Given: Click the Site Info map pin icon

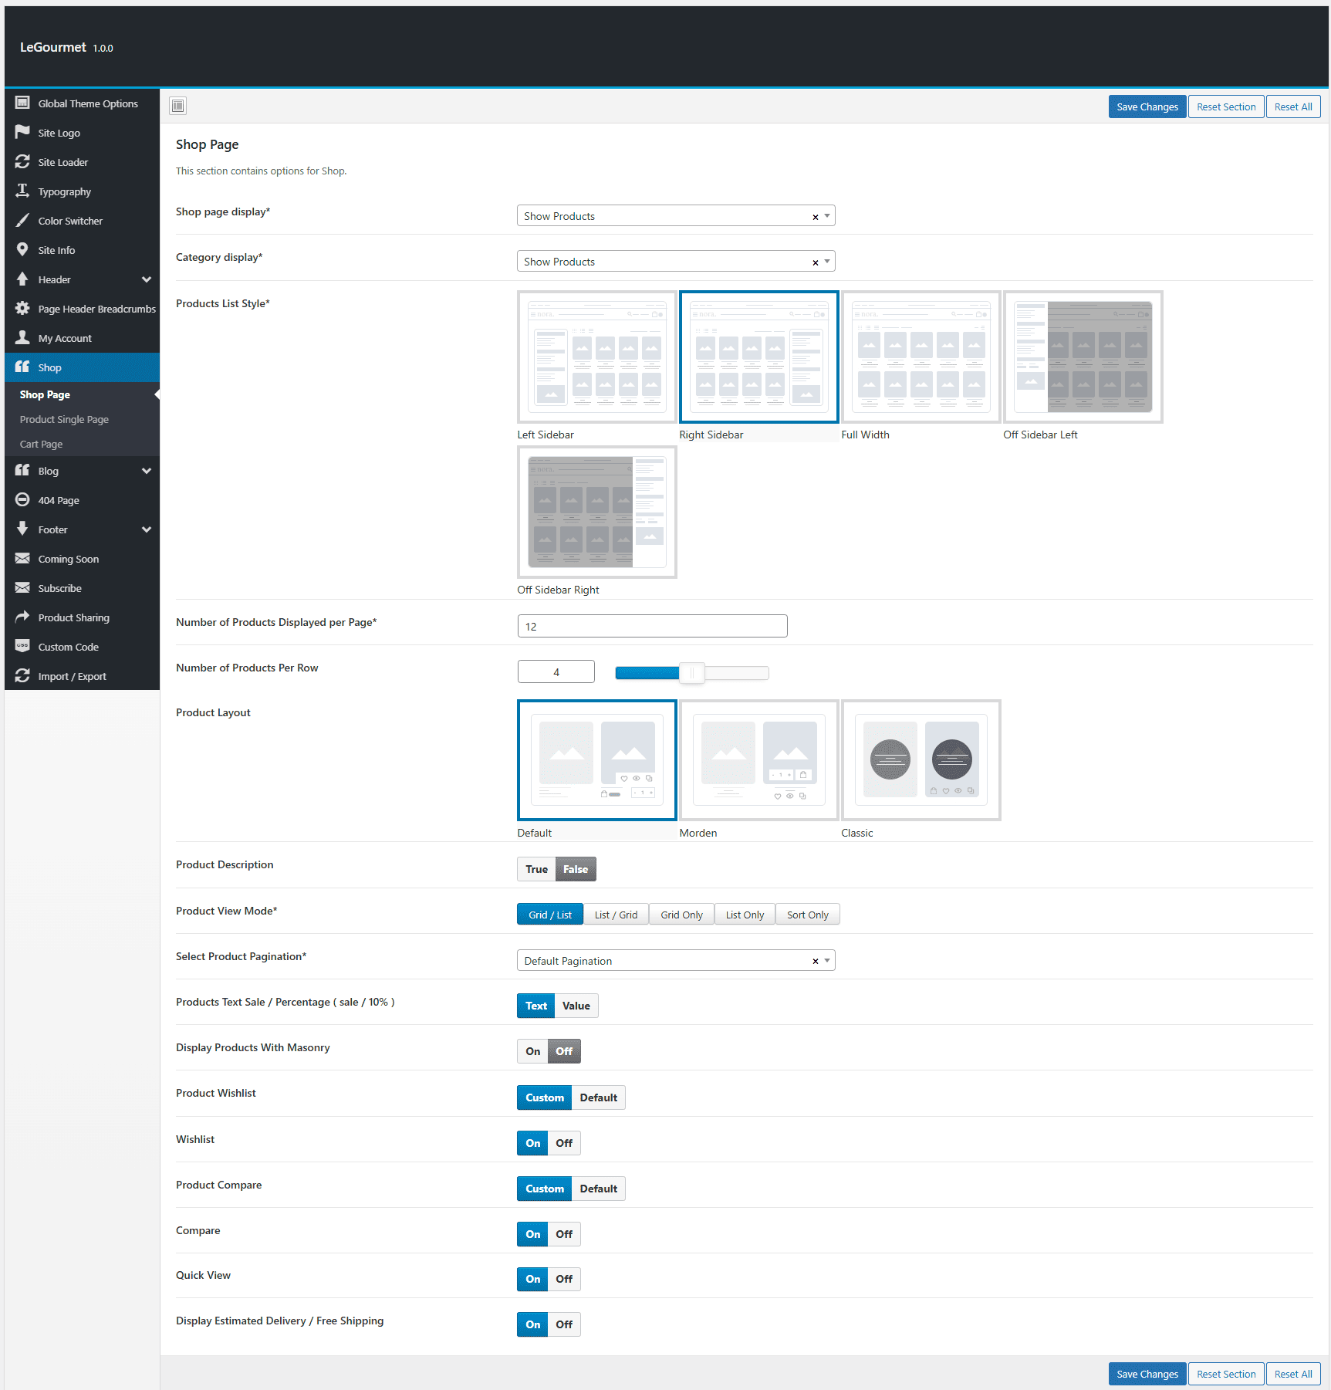Looking at the screenshot, I should click(x=22, y=249).
